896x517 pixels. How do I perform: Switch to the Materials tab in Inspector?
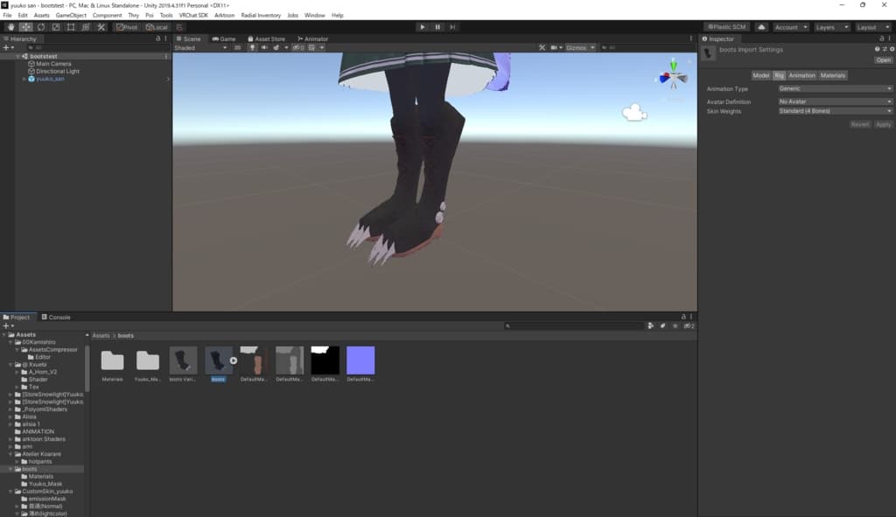832,75
